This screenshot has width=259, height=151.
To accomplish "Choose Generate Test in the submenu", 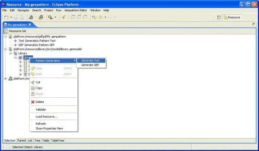I will click(91, 61).
